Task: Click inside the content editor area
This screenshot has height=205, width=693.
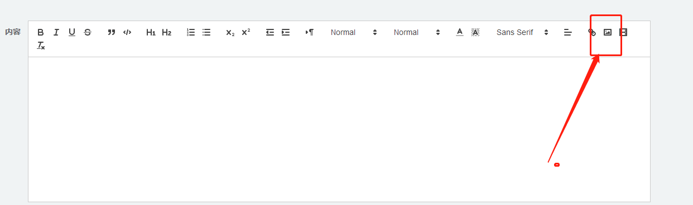Action: tap(339, 129)
